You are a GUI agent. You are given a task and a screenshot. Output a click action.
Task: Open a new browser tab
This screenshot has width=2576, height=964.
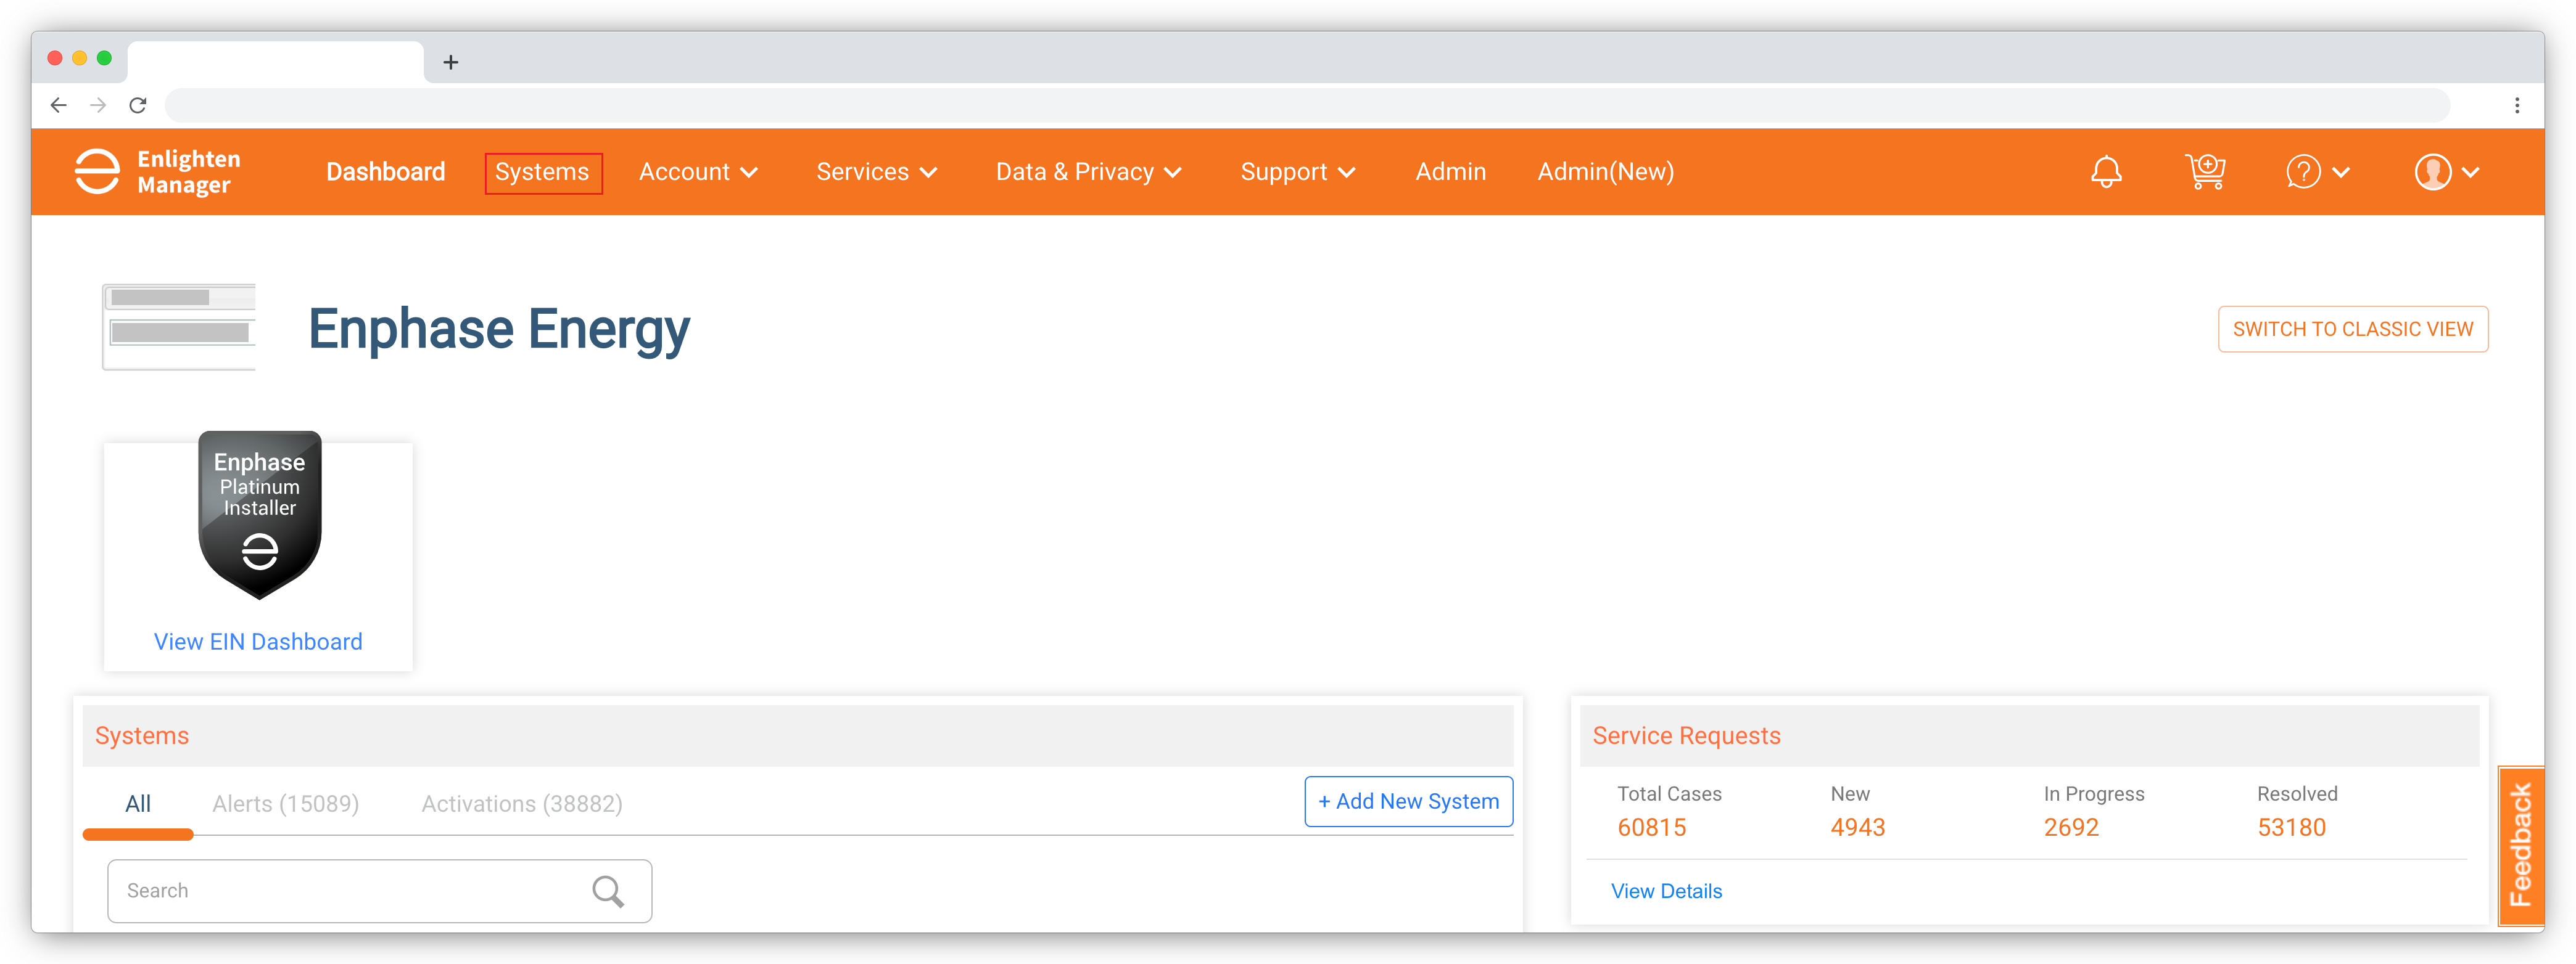(451, 62)
